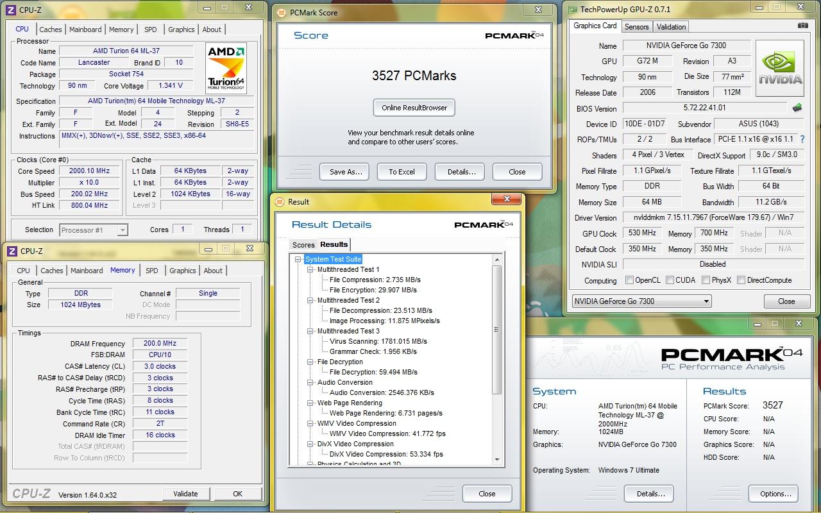Click the Windows 7 Ultimate operating system text
This screenshot has width=821, height=513.
(629, 470)
